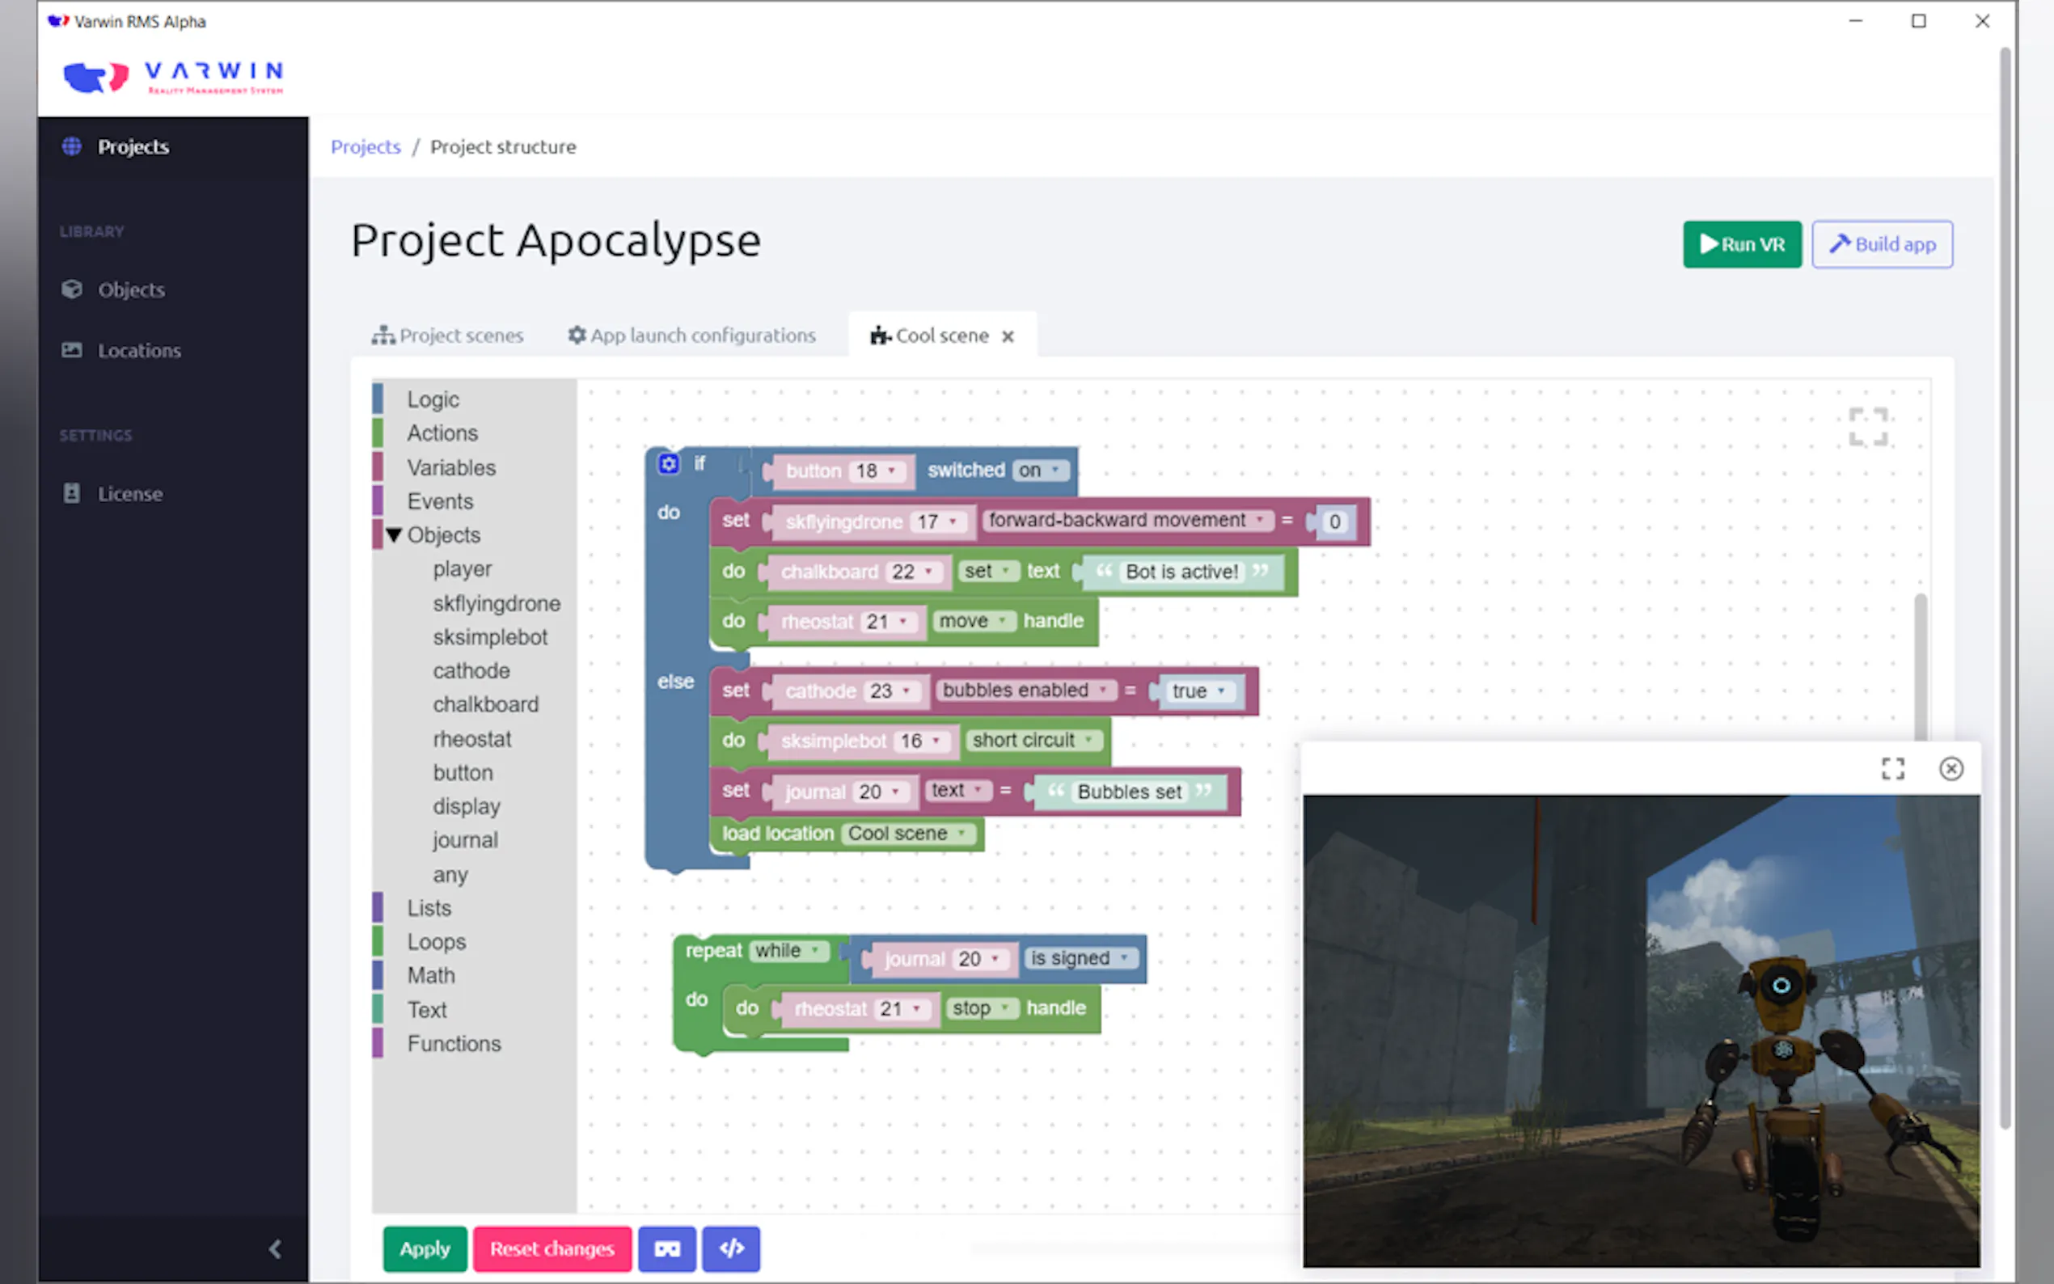Screen dimensions: 2054x1284
Task: Click the Varwin logo in header
Action: (173, 78)
